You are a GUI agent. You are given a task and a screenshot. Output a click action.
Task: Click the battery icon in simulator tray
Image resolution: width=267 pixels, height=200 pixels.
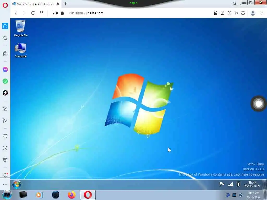click(x=238, y=184)
